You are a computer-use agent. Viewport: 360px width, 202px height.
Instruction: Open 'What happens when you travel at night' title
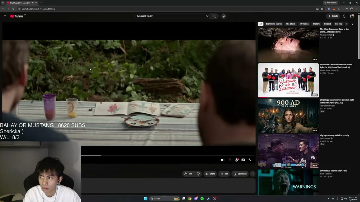(337, 101)
